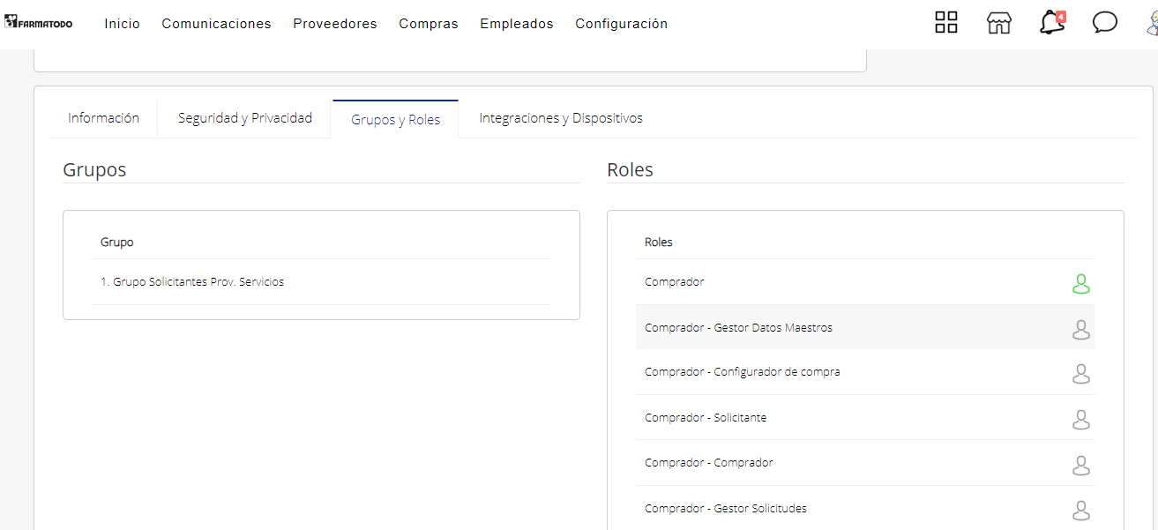
Task: Open the store marketplace icon
Action: [998, 23]
